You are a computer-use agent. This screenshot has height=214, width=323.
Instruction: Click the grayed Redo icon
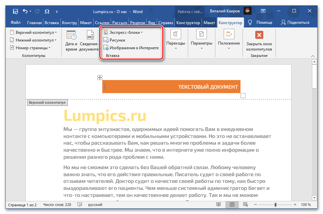(37, 11)
